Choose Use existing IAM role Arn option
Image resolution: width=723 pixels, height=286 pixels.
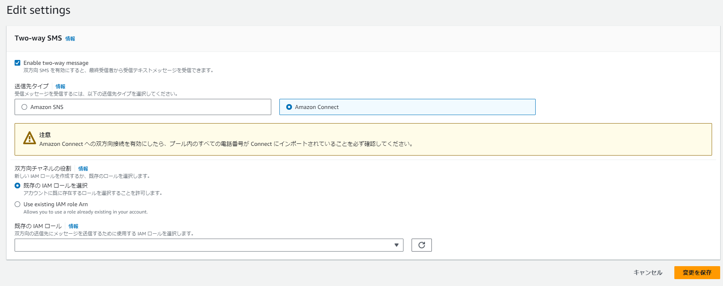click(17, 204)
